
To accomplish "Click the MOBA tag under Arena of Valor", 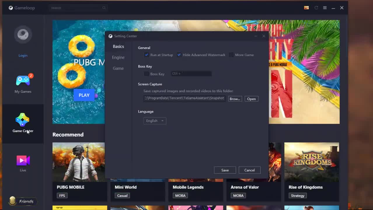I will tap(238, 196).
